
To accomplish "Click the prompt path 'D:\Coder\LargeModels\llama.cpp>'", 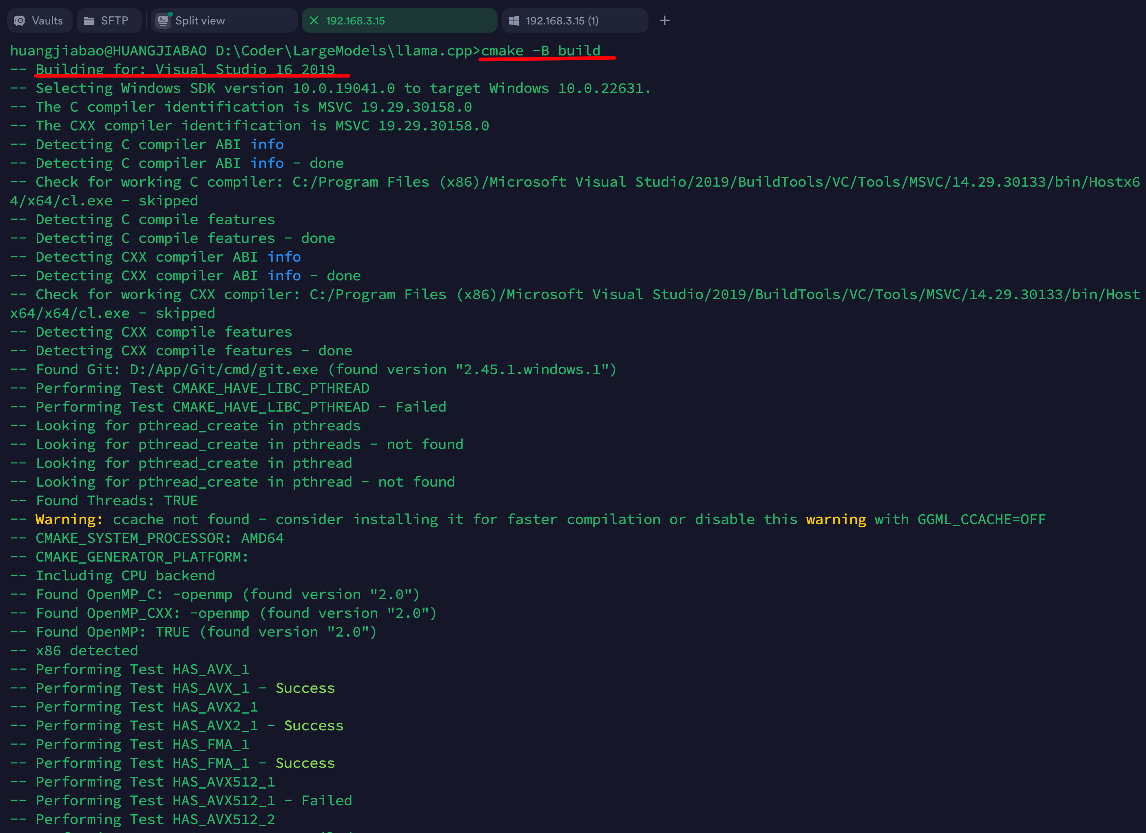I will [347, 51].
